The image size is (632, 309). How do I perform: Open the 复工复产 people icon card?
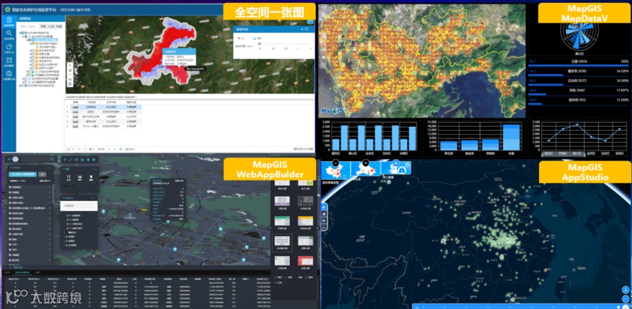[396, 168]
